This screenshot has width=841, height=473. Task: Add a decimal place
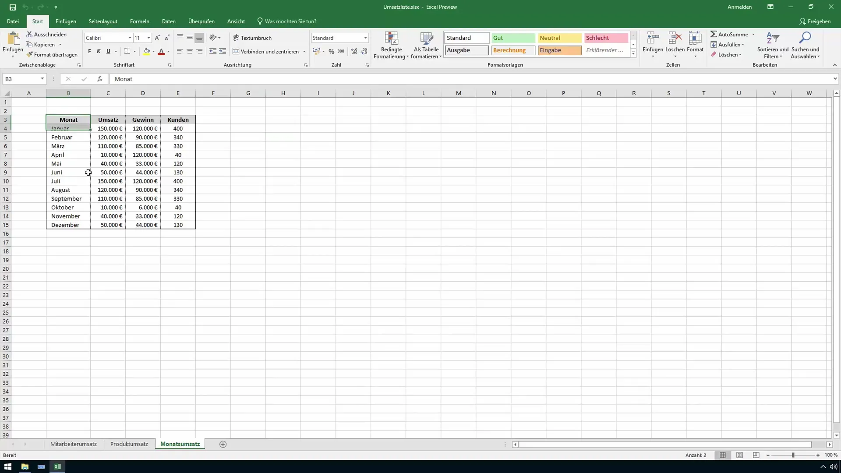click(354, 51)
